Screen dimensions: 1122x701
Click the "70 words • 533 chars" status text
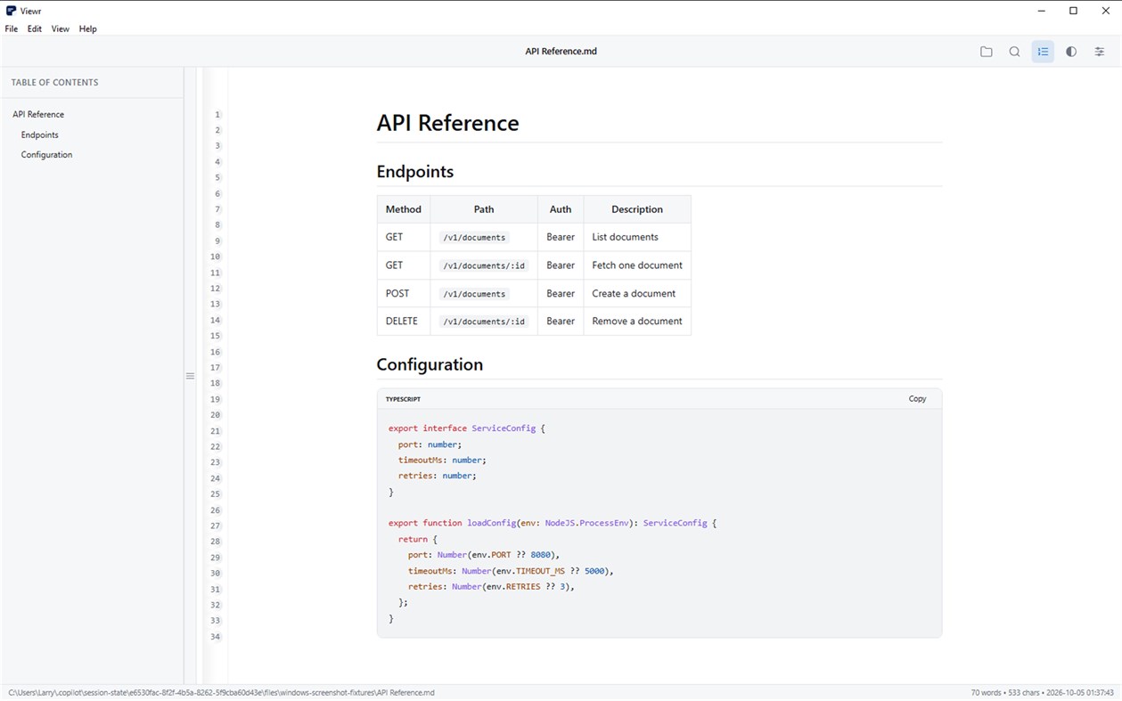click(1007, 693)
